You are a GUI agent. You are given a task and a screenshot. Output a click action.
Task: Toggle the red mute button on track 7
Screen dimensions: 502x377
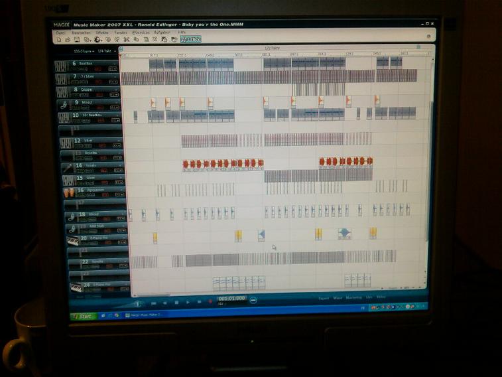tap(96, 82)
